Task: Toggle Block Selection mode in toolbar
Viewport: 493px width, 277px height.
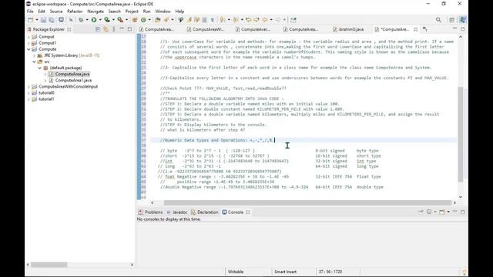Action: (204, 20)
